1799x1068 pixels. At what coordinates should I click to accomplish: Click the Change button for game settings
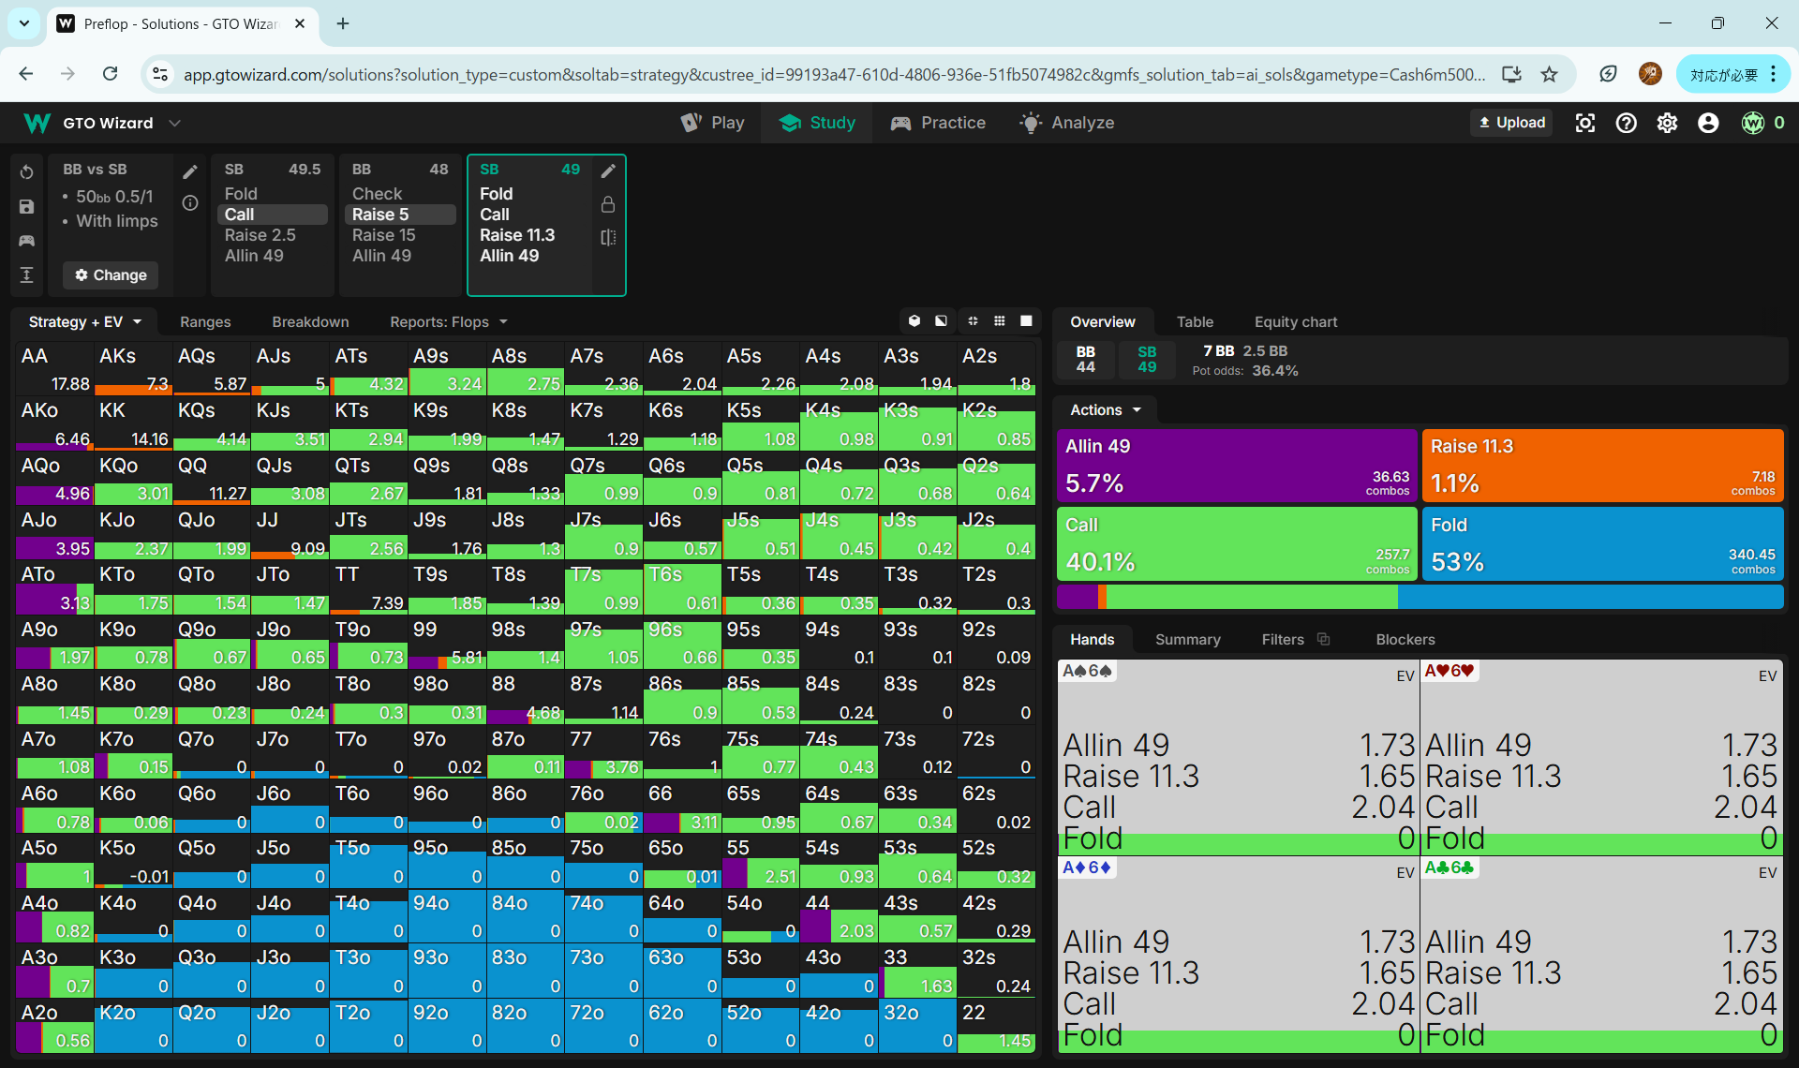pos(111,274)
